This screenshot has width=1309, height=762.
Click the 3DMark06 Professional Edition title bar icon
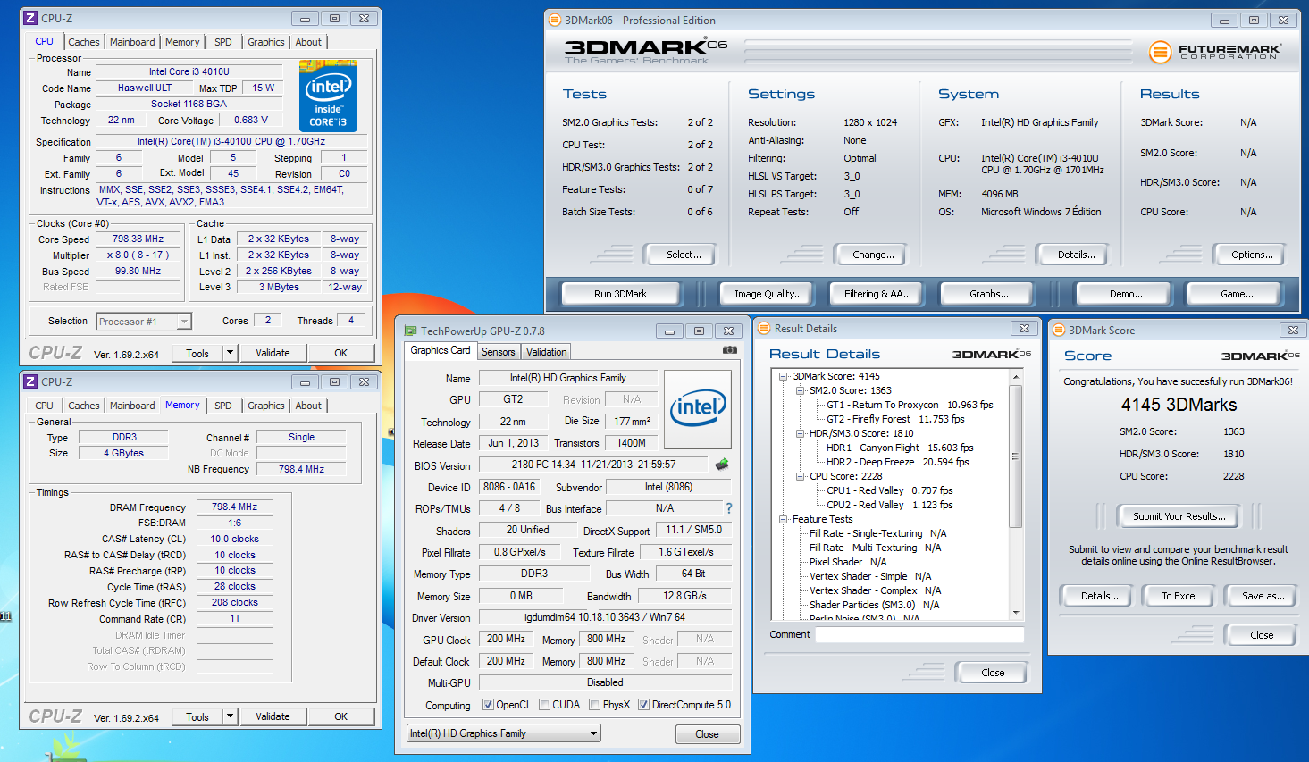click(554, 20)
